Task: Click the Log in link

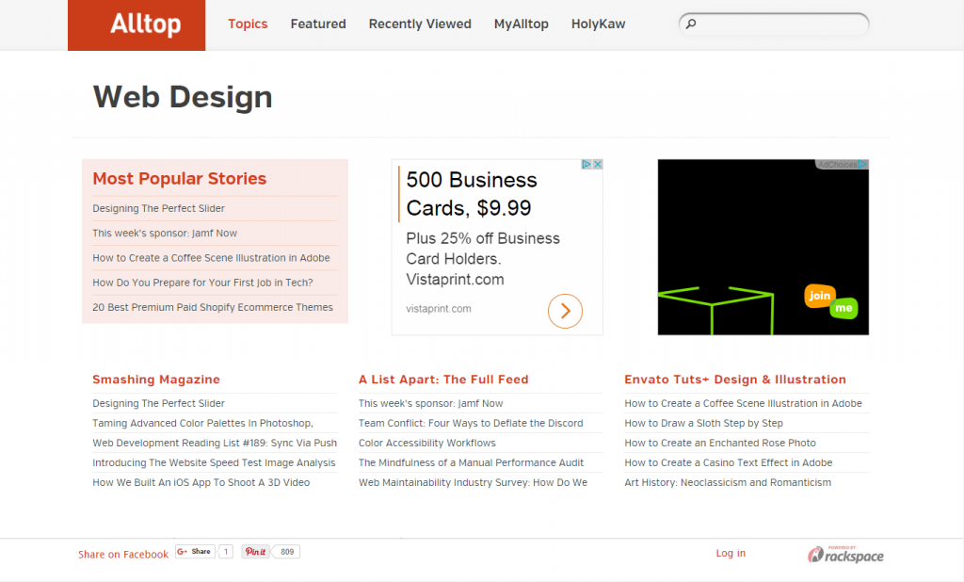Action: [x=731, y=553]
